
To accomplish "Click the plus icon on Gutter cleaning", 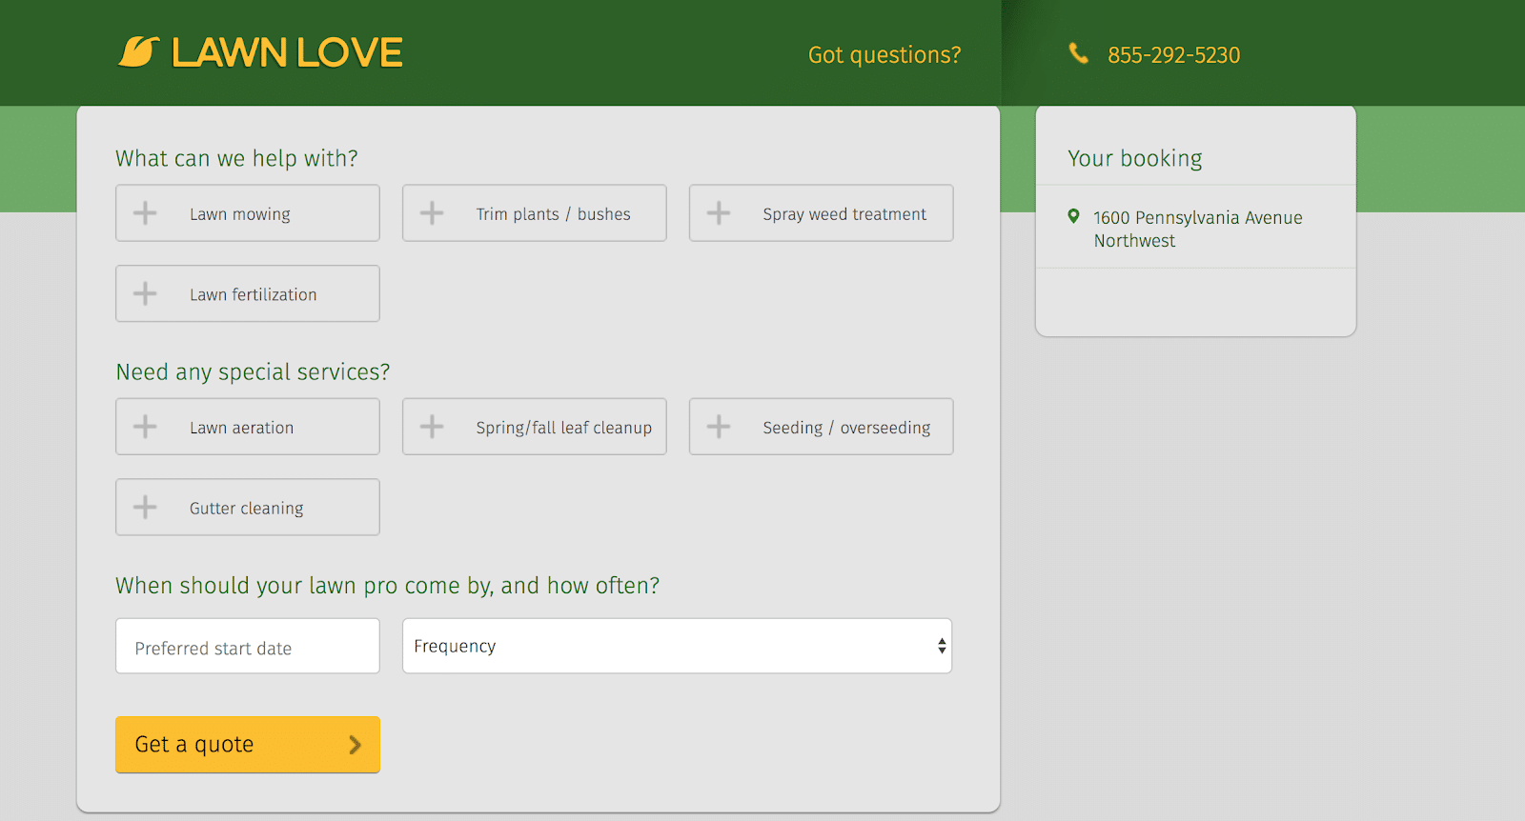I will pyautogui.click(x=145, y=507).
